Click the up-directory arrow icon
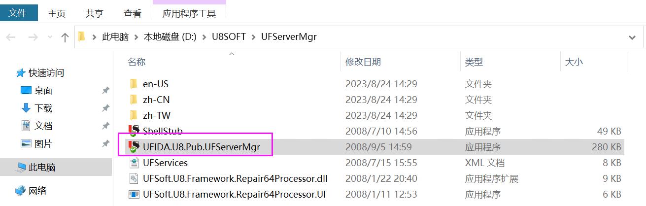 65,37
